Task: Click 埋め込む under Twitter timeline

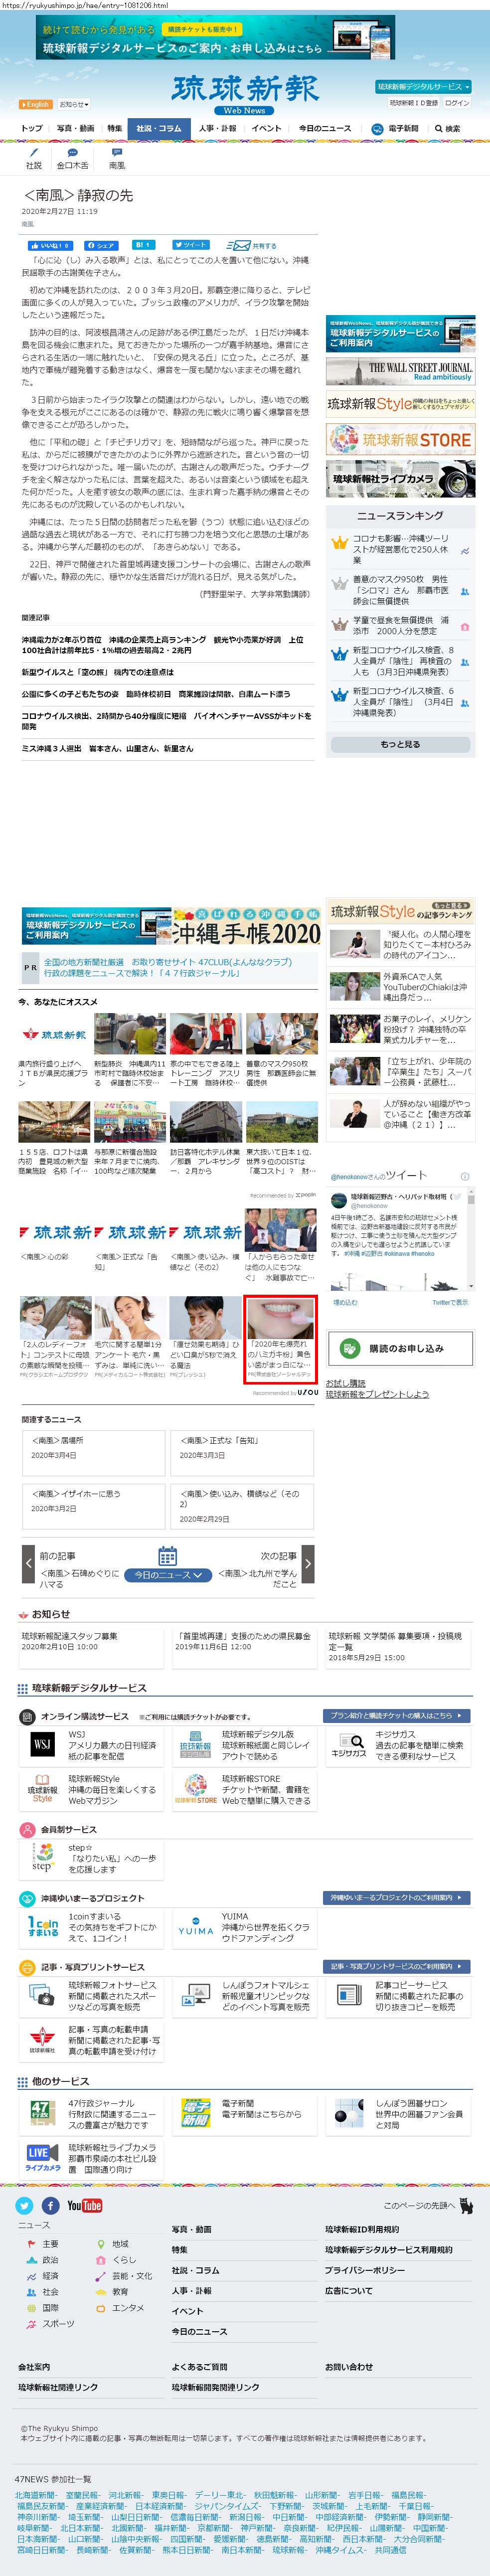Action: [345, 1303]
